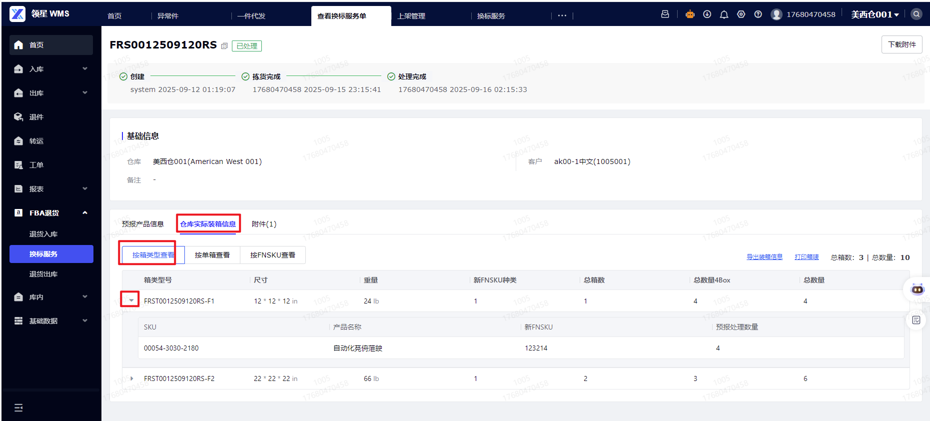
Task: Open the 附件(1) tab
Action: click(x=264, y=224)
